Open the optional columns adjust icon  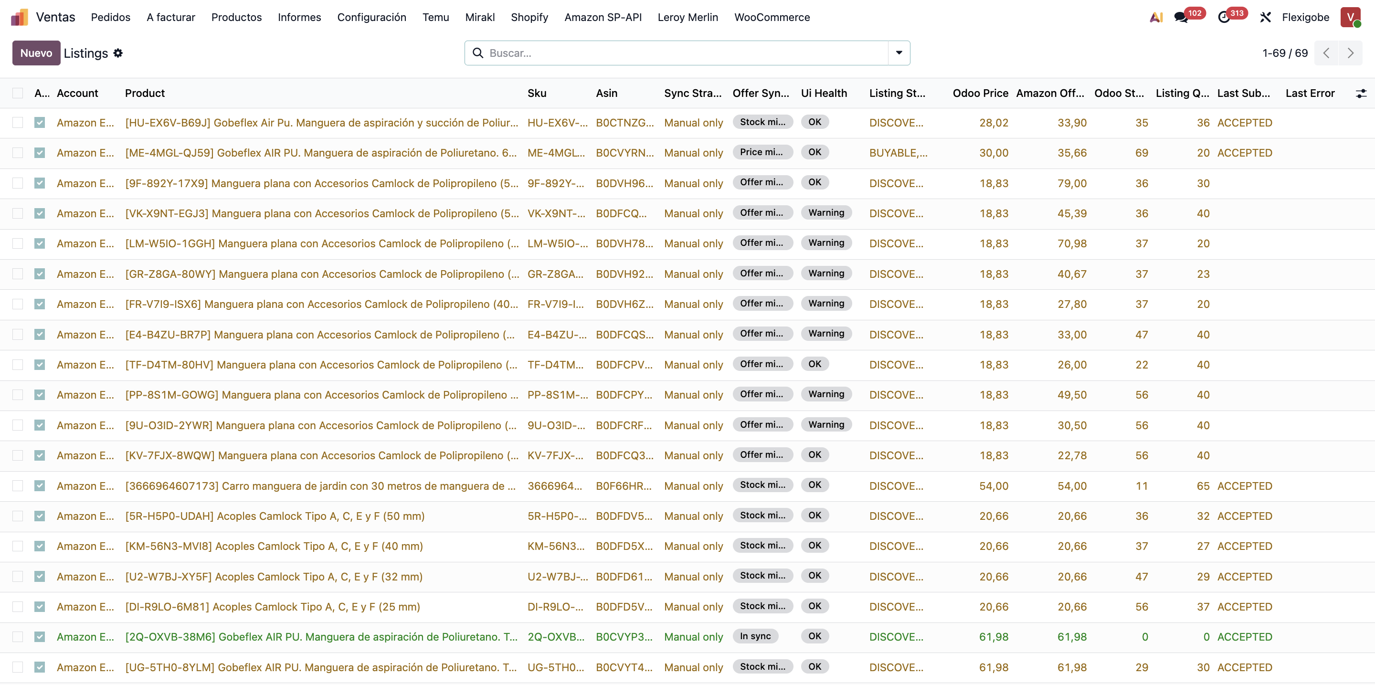click(x=1361, y=94)
